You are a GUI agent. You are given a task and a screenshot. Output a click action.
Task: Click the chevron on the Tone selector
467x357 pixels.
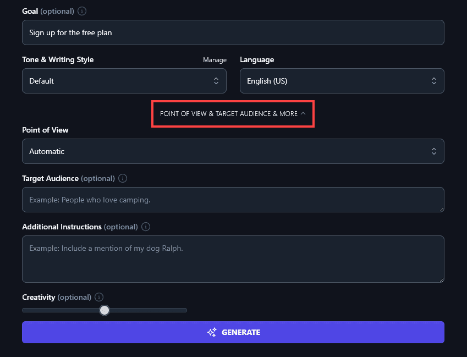[216, 80]
